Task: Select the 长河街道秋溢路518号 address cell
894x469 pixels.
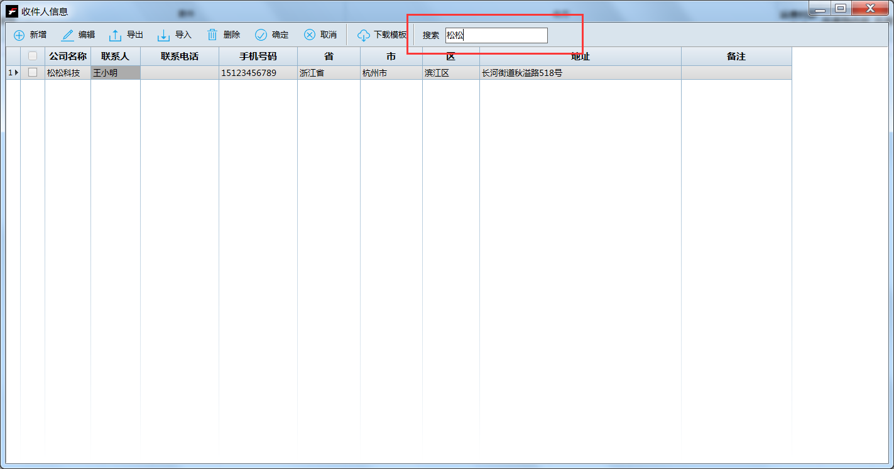Action: click(581, 73)
